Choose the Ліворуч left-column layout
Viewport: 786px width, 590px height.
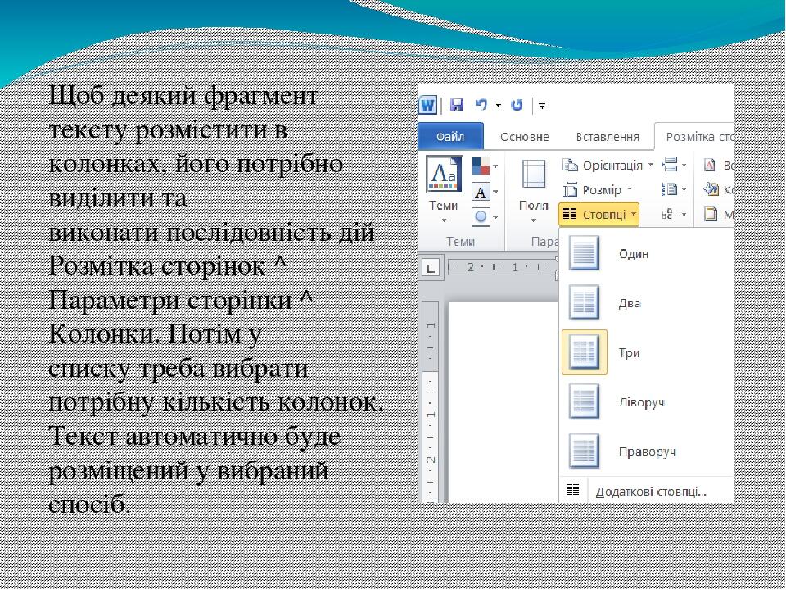(646, 402)
